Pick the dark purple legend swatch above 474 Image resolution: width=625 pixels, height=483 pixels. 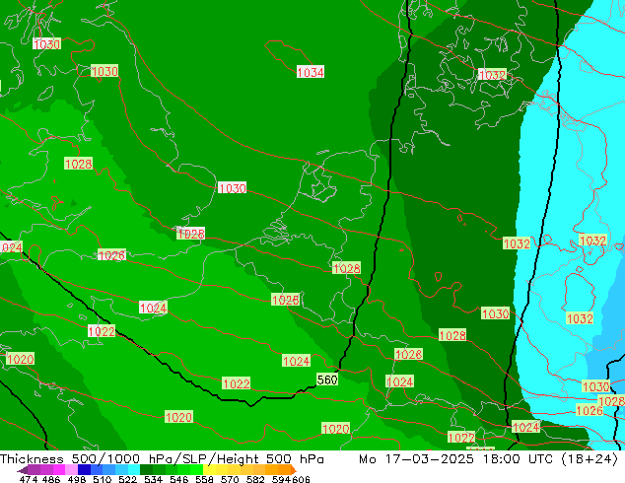(x=34, y=470)
